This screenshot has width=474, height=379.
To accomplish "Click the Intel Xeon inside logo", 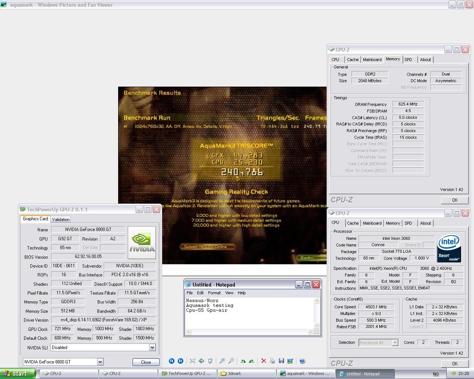I will [449, 248].
